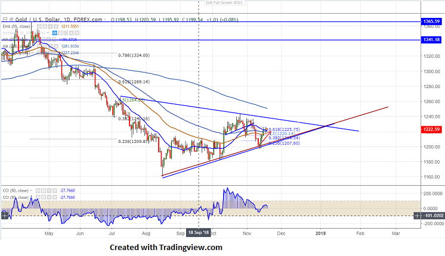Remove Ichimoku indicator with X icon
445x256 pixels.
[x=77, y=33]
